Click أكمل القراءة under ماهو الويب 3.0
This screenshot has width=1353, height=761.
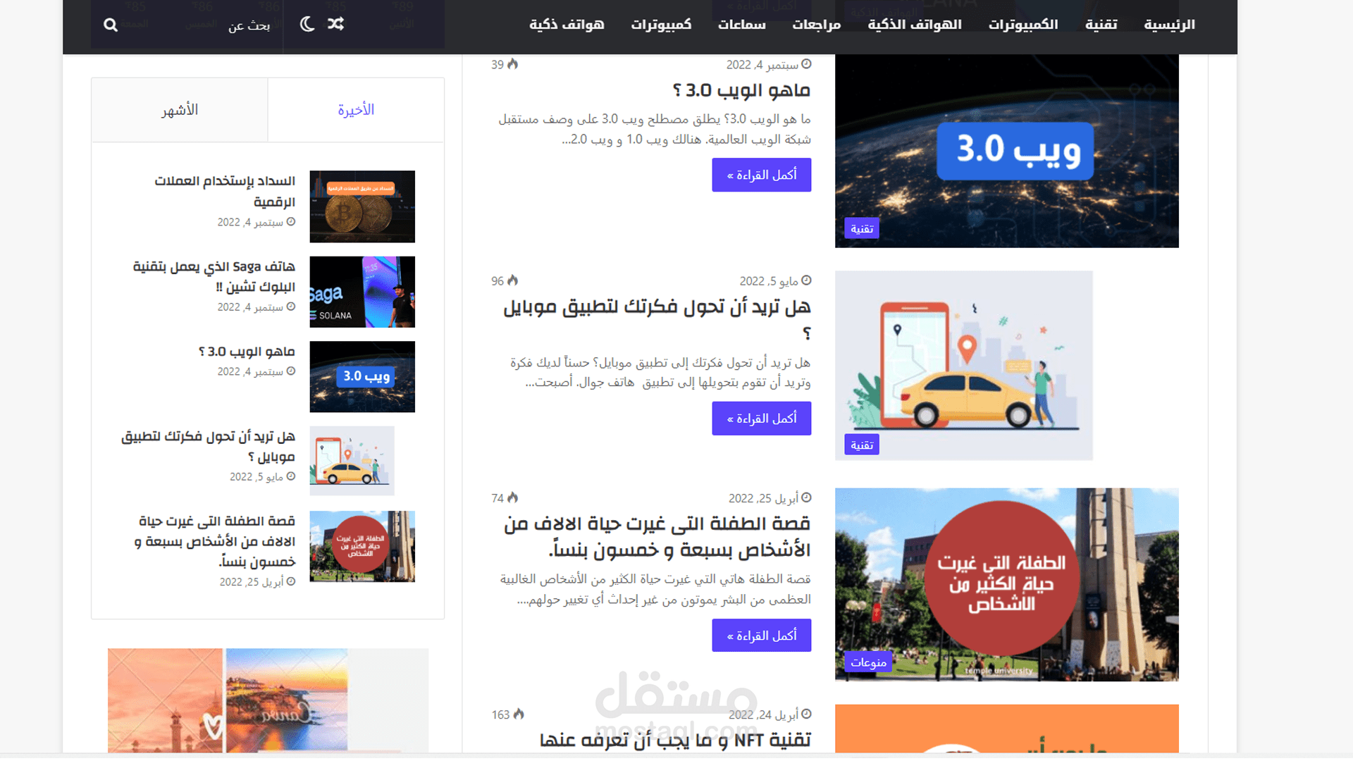point(761,175)
